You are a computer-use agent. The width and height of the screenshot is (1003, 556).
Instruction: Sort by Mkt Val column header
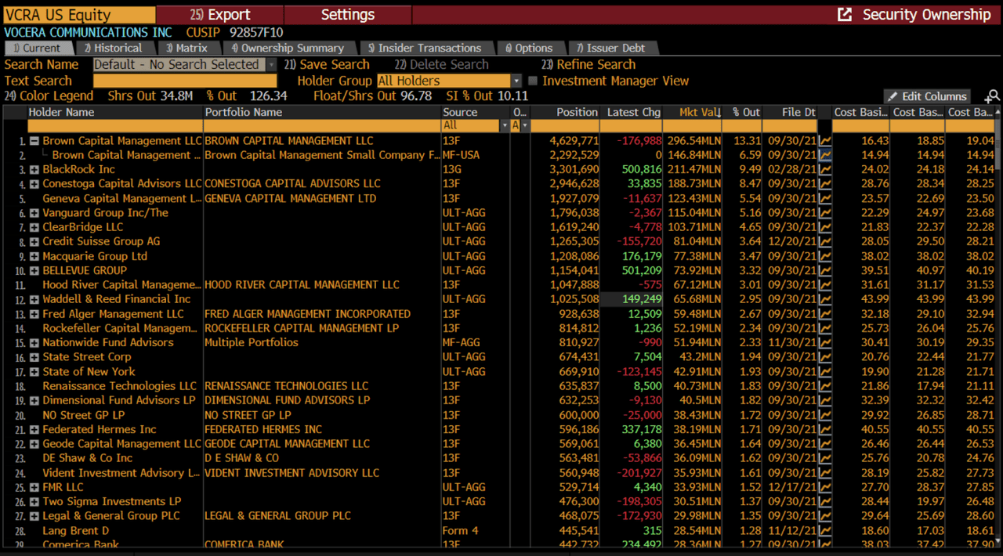[x=693, y=112]
